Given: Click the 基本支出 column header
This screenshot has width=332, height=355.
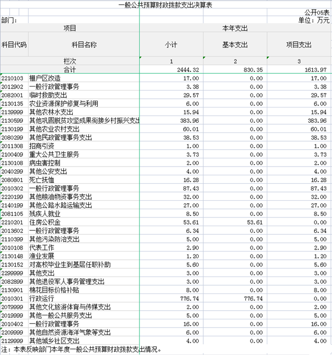Looking at the screenshot, I should click(235, 45).
